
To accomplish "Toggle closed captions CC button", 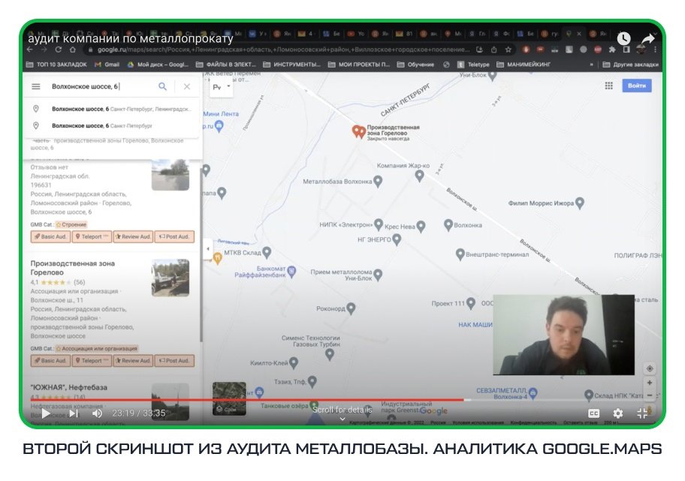I will coord(593,413).
